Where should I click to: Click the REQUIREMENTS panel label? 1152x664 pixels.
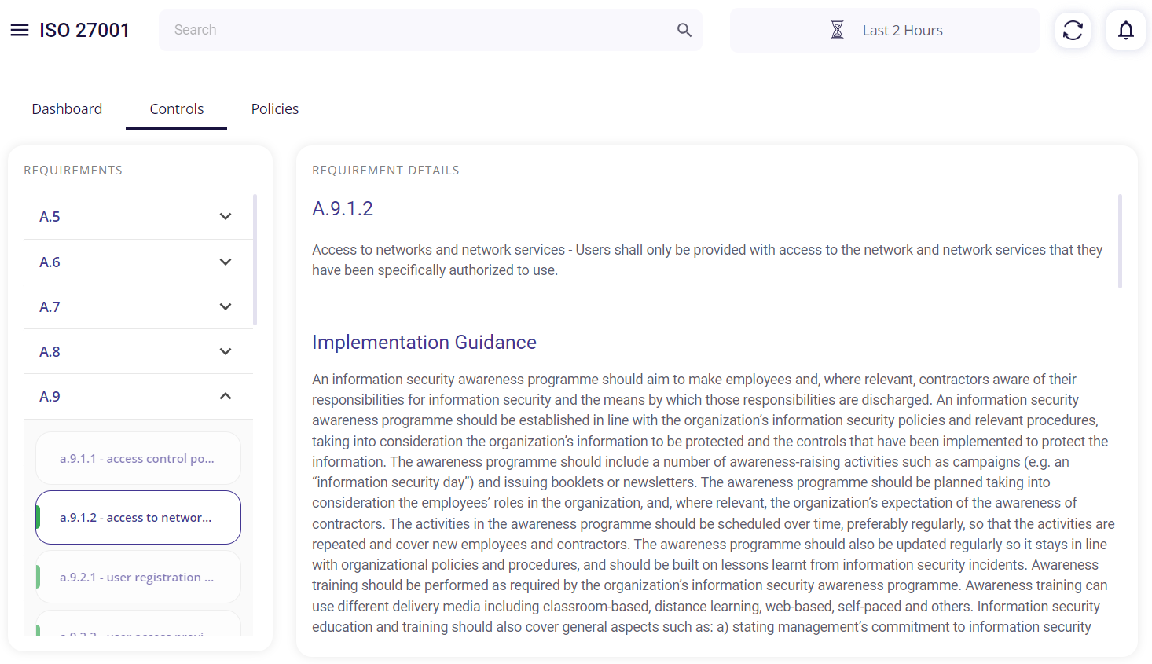click(73, 171)
